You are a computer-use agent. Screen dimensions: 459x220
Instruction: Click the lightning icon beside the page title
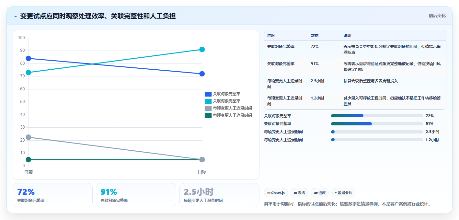click(x=15, y=16)
